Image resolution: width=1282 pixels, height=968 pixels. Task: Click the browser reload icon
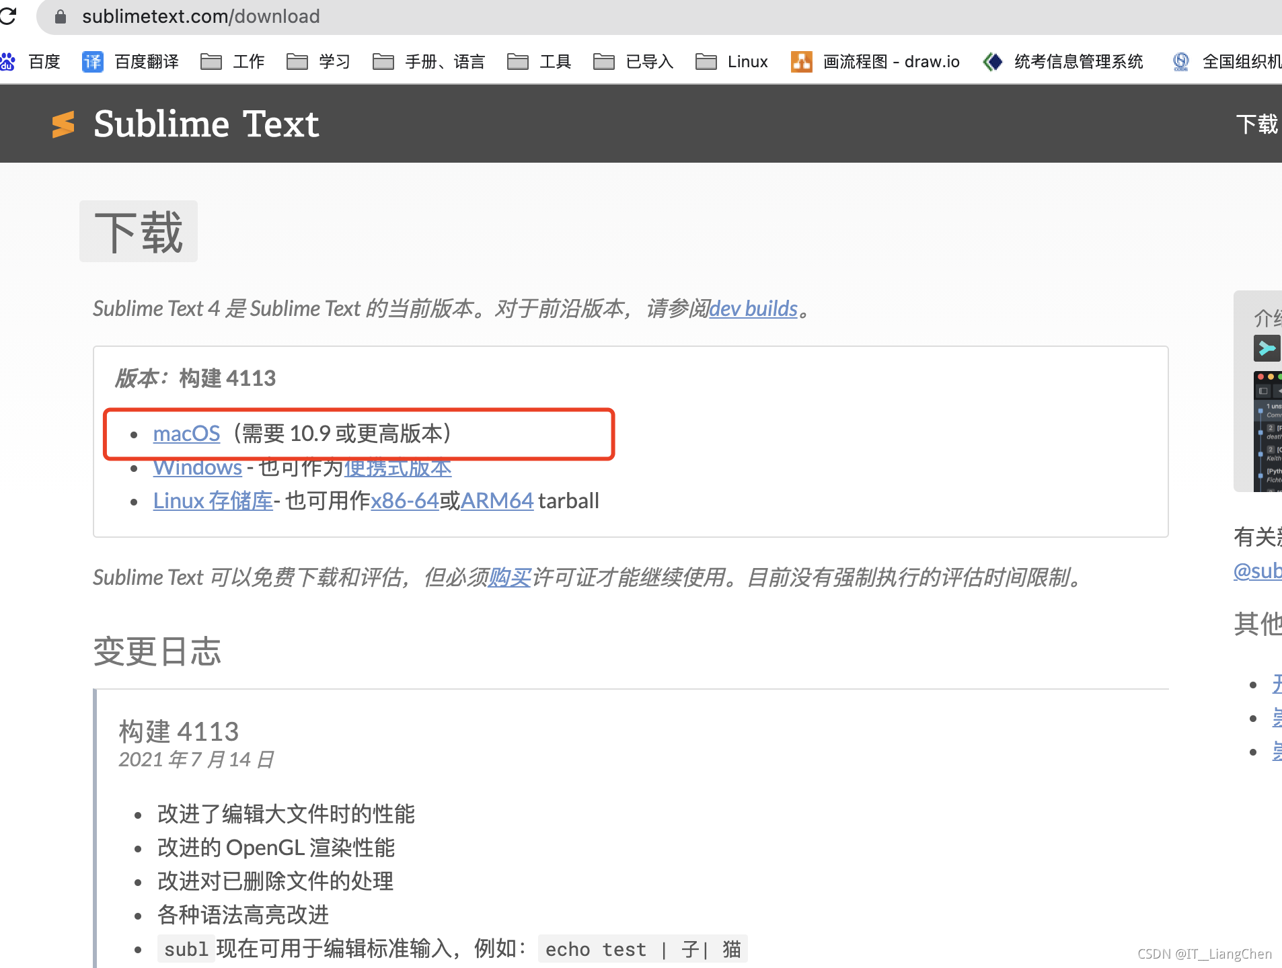[x=7, y=15]
